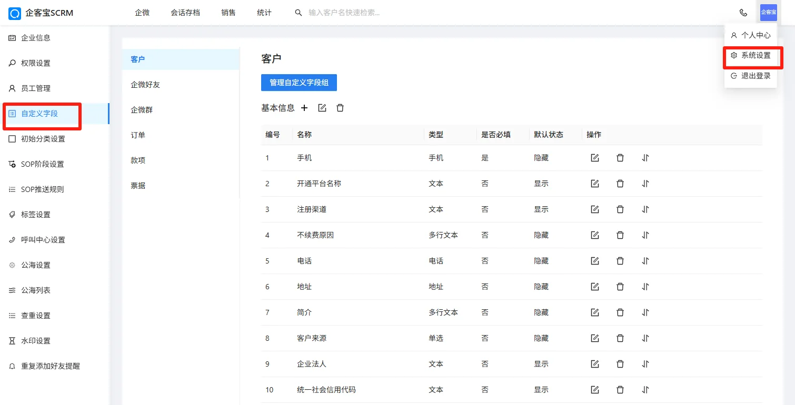Open 会话存档 top menu
Screen dimensions: 795x405
185,13
